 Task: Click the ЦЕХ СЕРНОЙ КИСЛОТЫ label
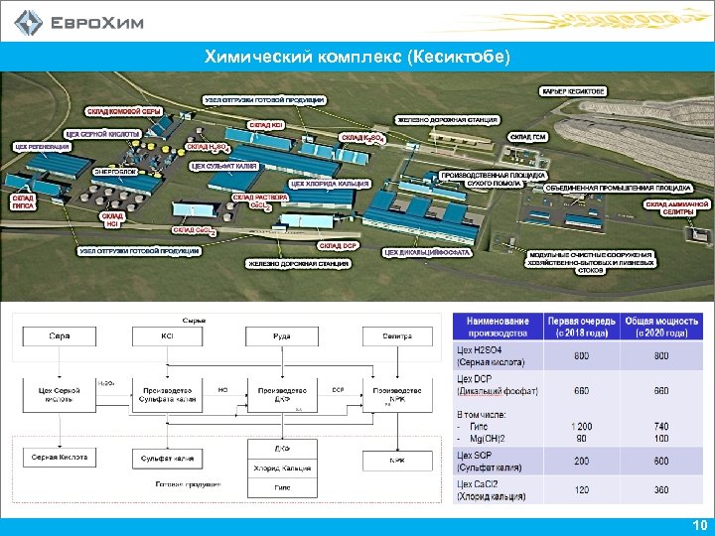[x=103, y=134]
